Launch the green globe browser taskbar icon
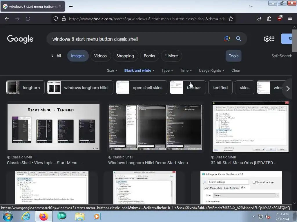 point(62,216)
